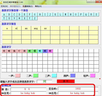Viewport: 102px width, 96px height.
Task: Select letter S pinyin initial button
Action: tap(96, 14)
